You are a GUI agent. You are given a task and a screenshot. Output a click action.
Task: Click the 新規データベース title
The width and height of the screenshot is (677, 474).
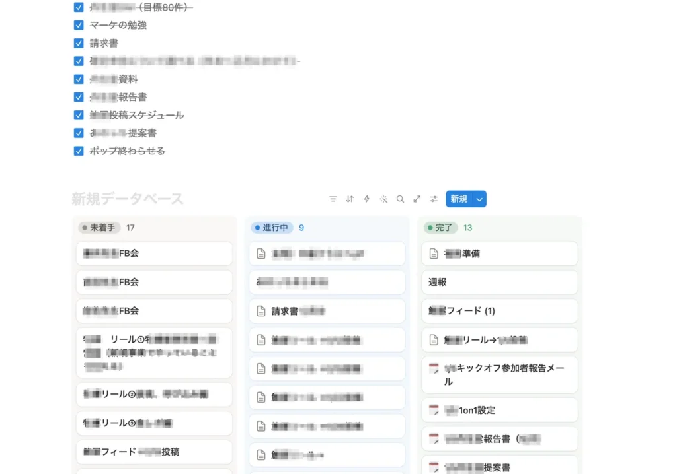pyautogui.click(x=128, y=199)
